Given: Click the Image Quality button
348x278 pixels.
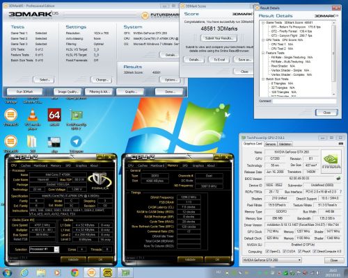Looking at the screenshot, I should pyautogui.click(x=68, y=92).
